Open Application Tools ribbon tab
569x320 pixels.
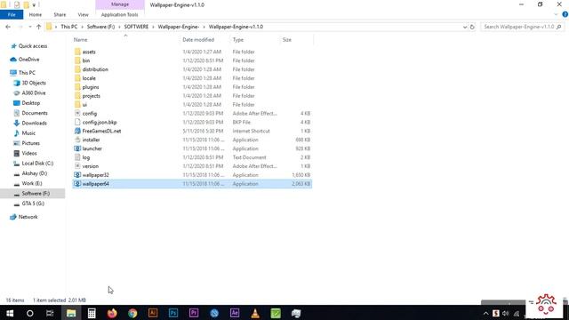(120, 14)
